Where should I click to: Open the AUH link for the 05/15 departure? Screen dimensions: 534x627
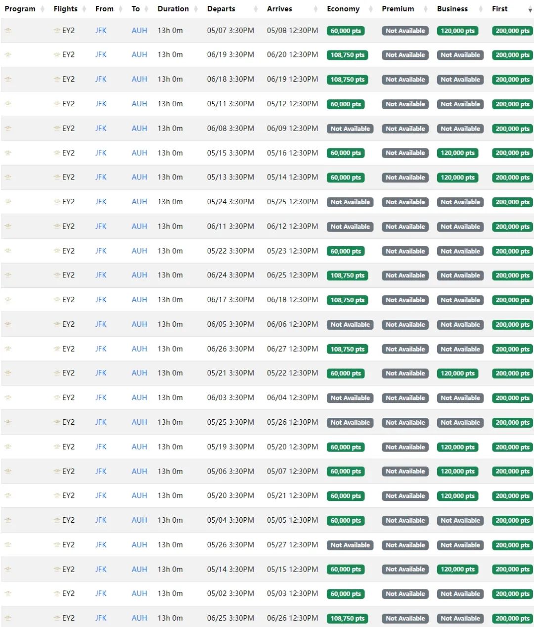coord(139,153)
